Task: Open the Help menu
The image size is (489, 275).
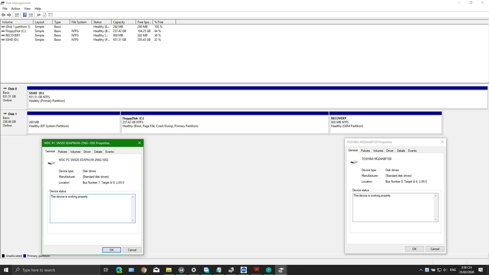Action: (x=38, y=9)
